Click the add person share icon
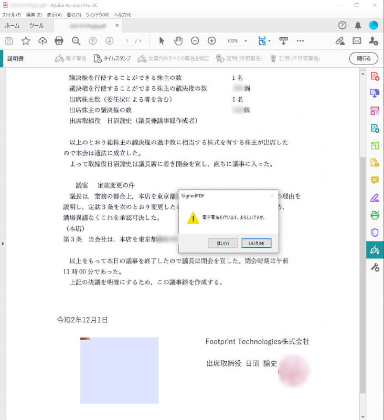This screenshot has width=384, height=420. pos(374,41)
